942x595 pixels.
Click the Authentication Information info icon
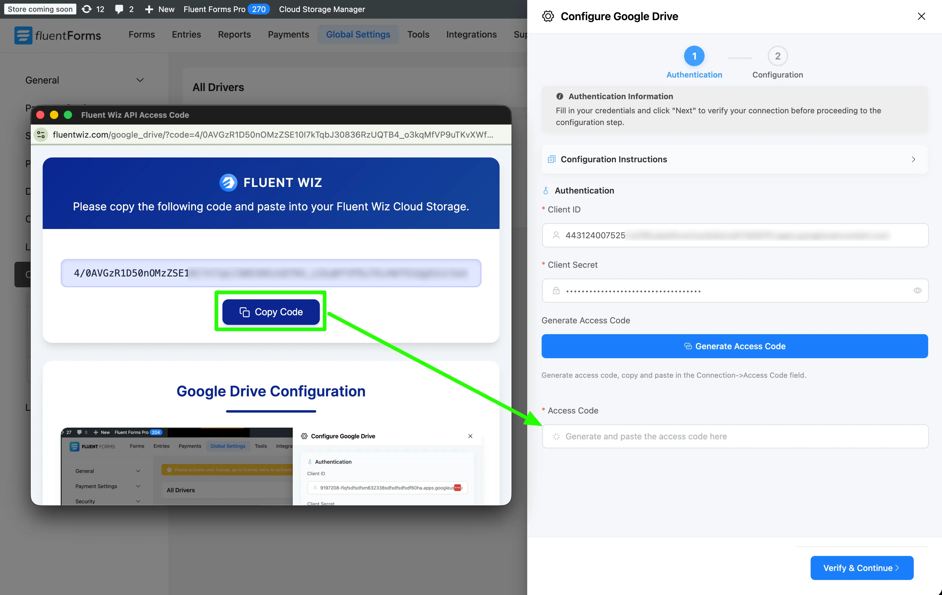coord(559,96)
